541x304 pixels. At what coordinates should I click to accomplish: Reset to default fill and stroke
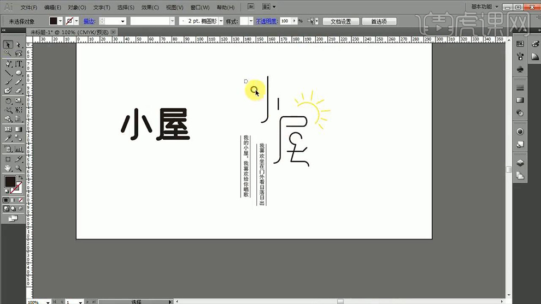pyautogui.click(x=7, y=191)
